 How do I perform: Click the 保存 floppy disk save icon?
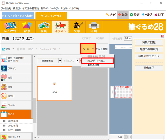coord(4,49)
